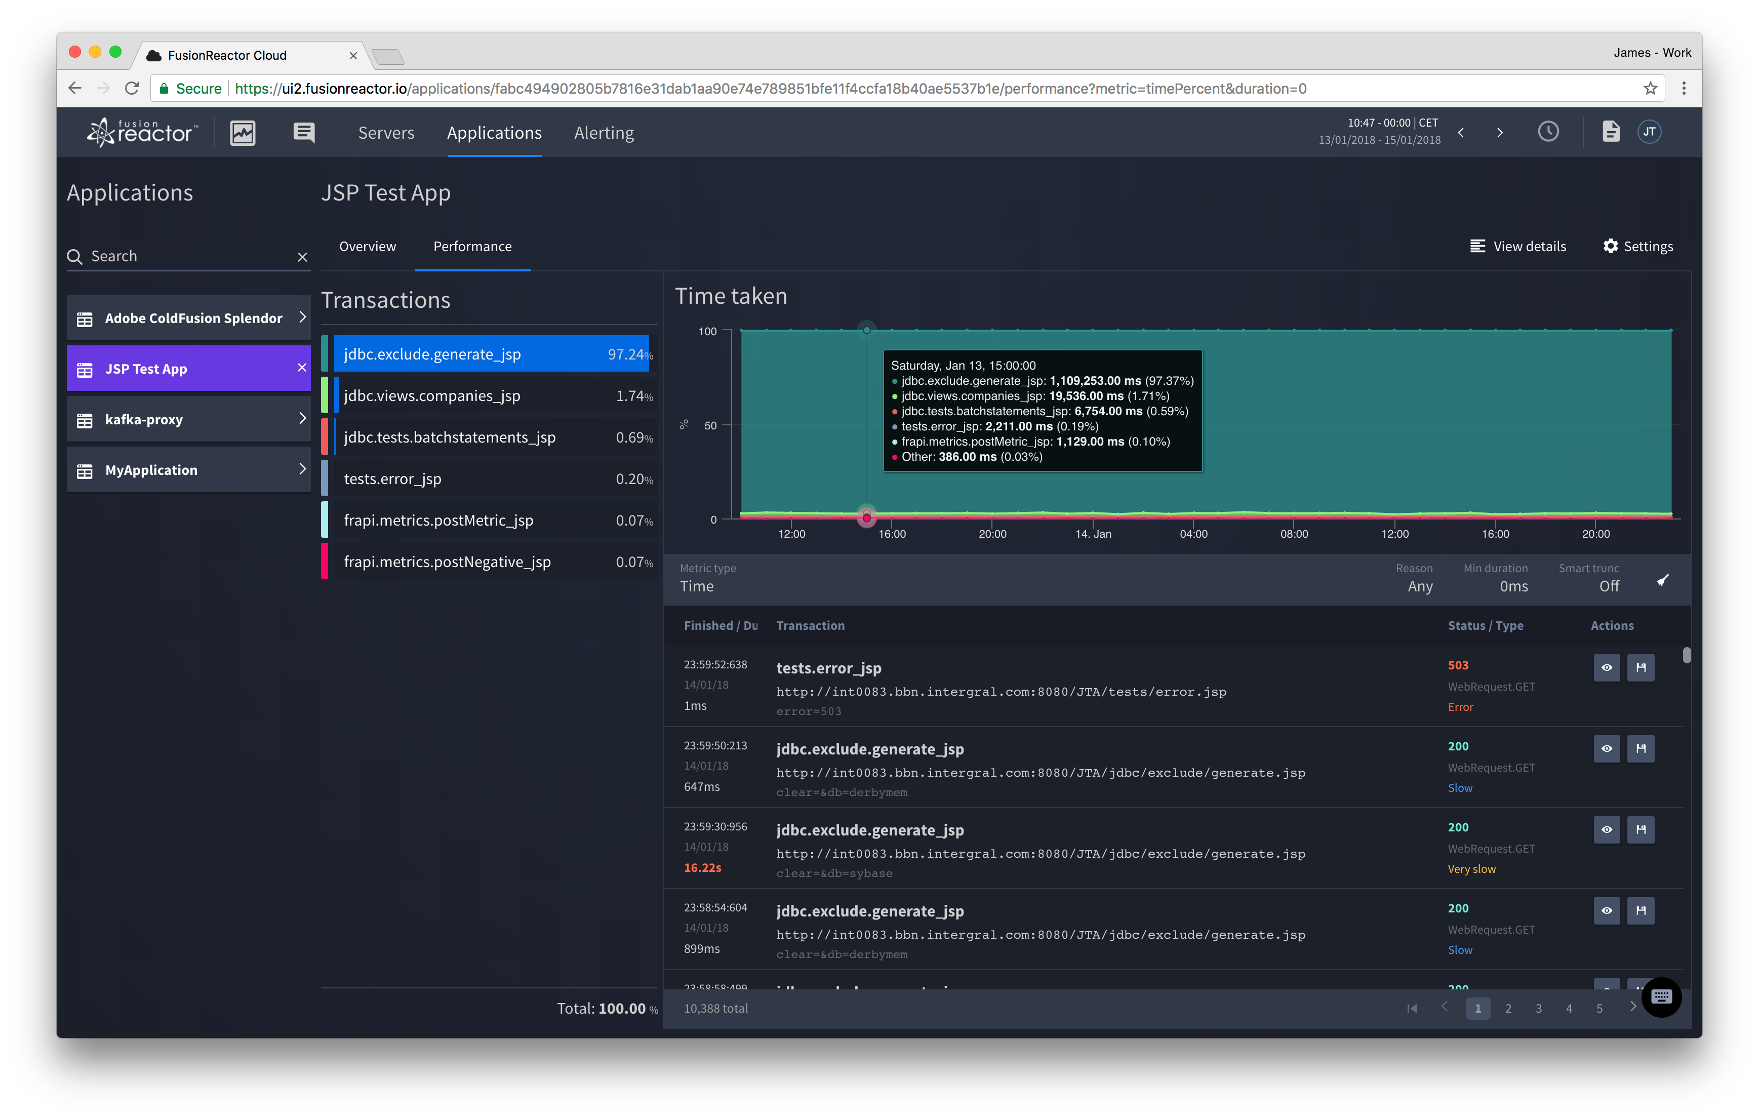
Task: Switch to the Overview tab
Action: [x=368, y=246]
